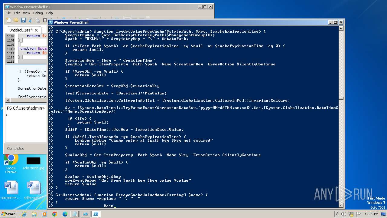Launch Internet Explorer from taskbar
The height and width of the screenshot is (218, 387).
(x=24, y=214)
